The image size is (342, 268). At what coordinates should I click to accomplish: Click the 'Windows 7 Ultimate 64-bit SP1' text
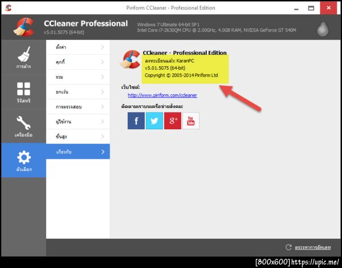coord(168,25)
